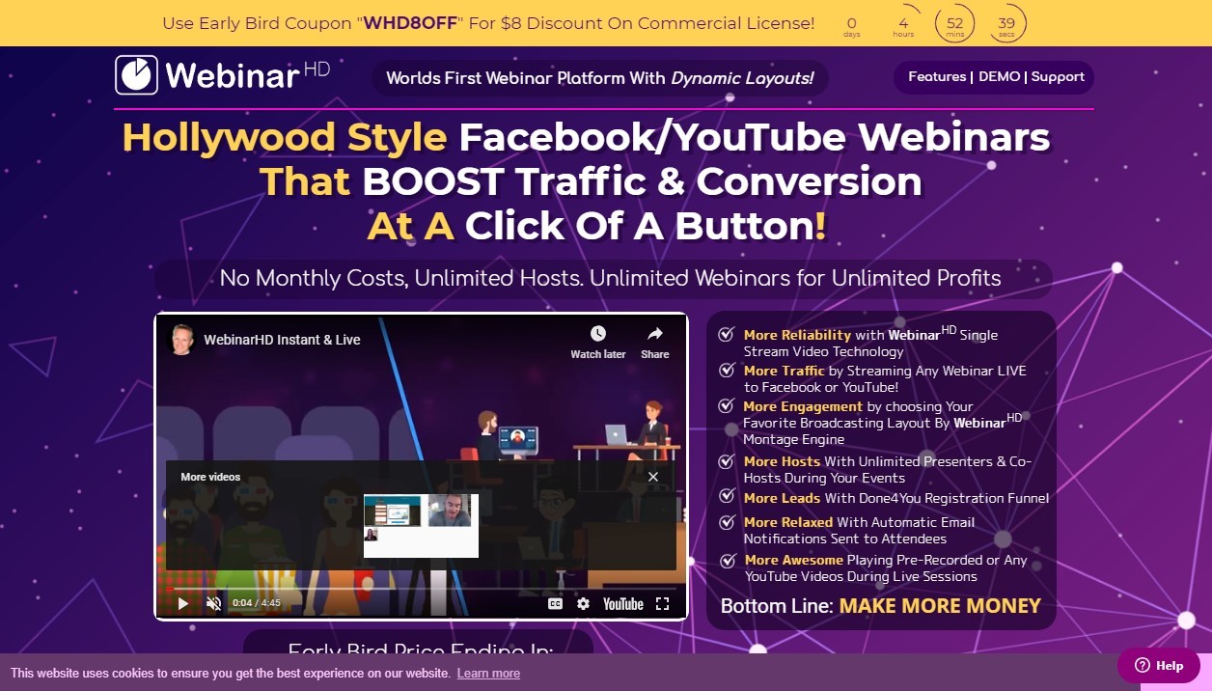Click the checkmark icon beside More Relaxed

click(727, 522)
